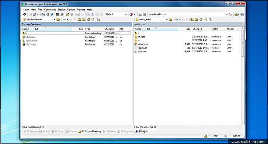Toggle remote directory tree icon

[211, 20]
